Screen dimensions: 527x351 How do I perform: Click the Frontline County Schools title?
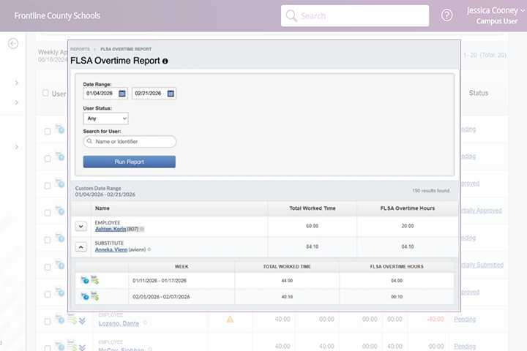tap(57, 16)
